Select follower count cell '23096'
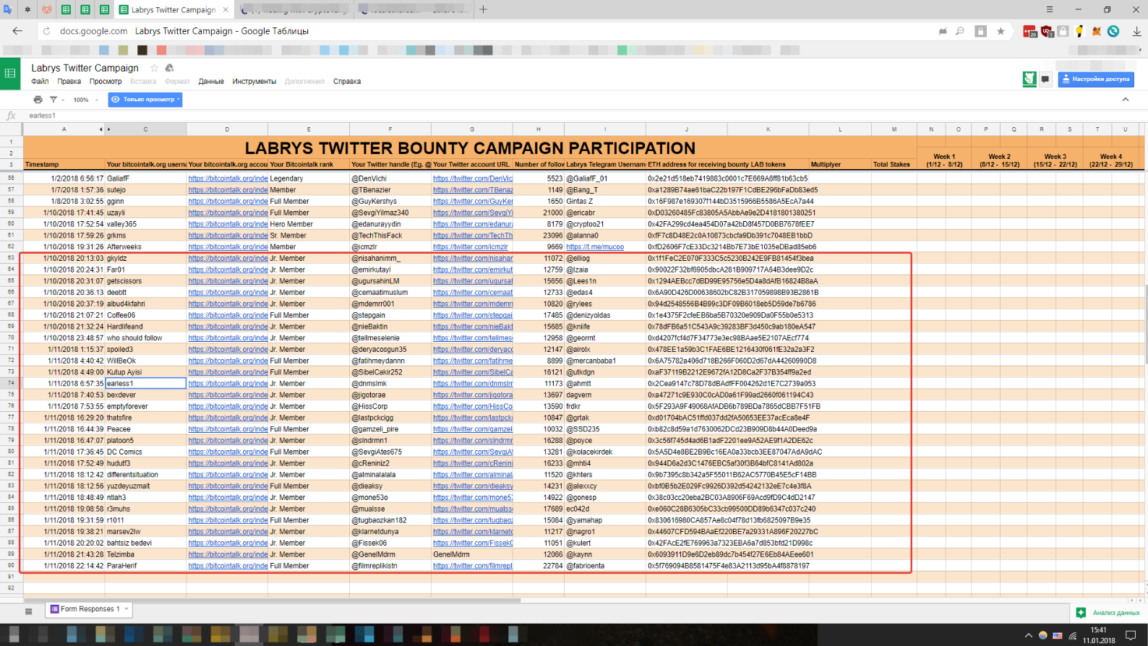 click(x=539, y=236)
